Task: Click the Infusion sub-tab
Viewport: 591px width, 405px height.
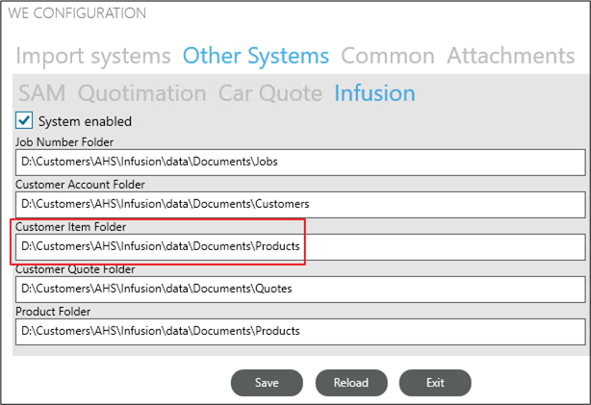Action: [x=374, y=92]
